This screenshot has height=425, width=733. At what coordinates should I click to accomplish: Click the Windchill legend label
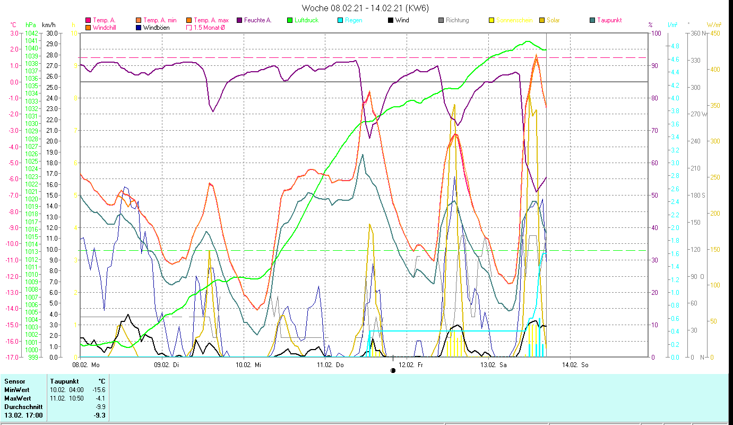click(104, 27)
